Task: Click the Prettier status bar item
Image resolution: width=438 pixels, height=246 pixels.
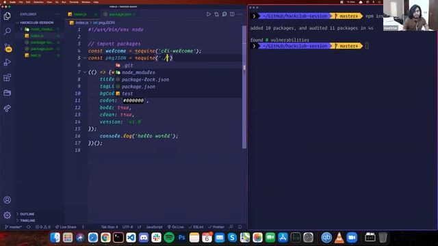Action: click(216, 227)
